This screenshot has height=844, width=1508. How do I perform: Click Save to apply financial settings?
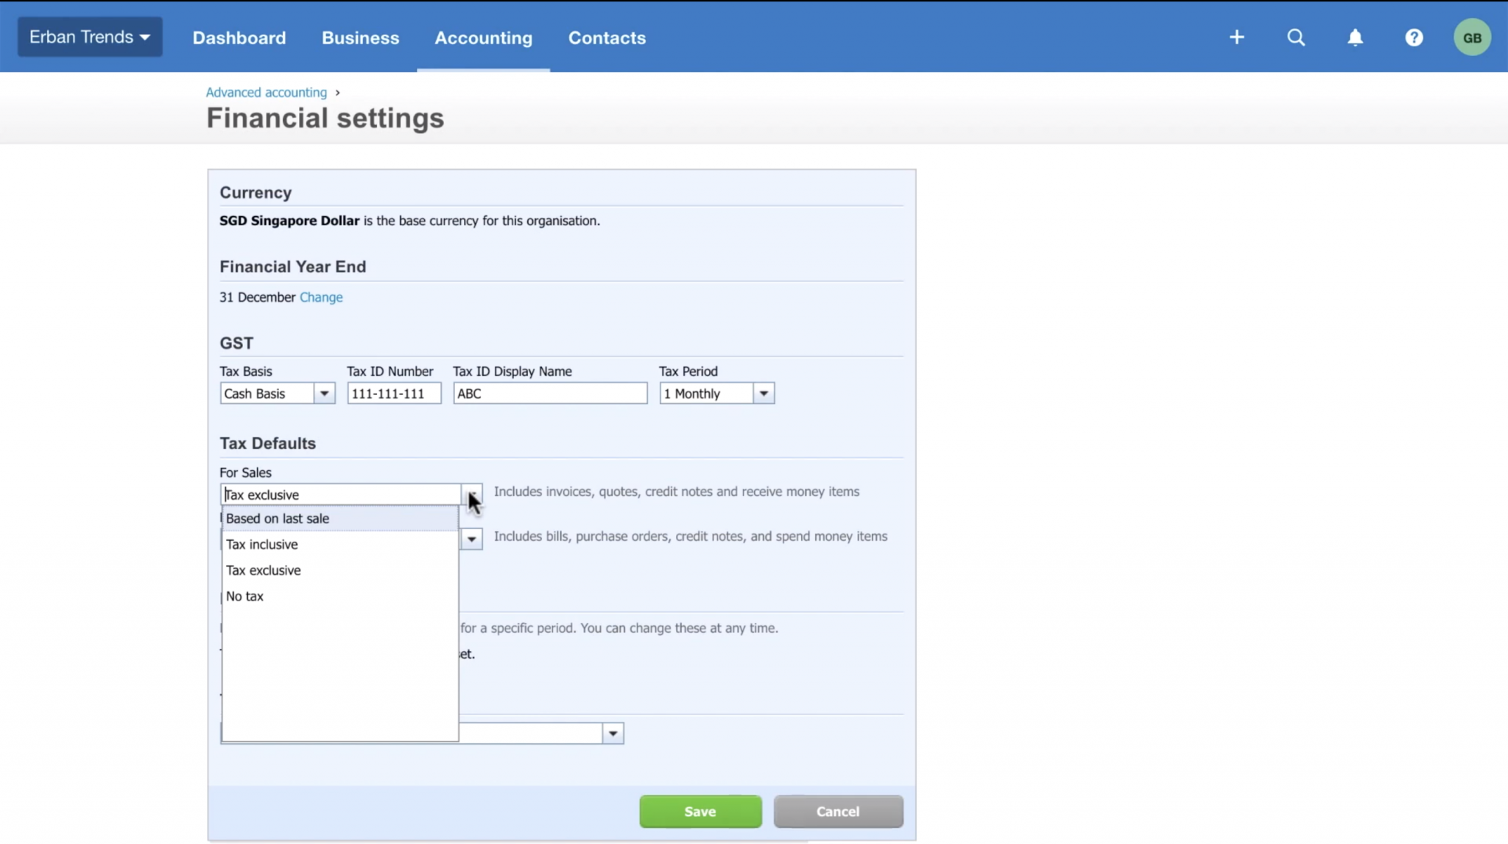tap(699, 811)
